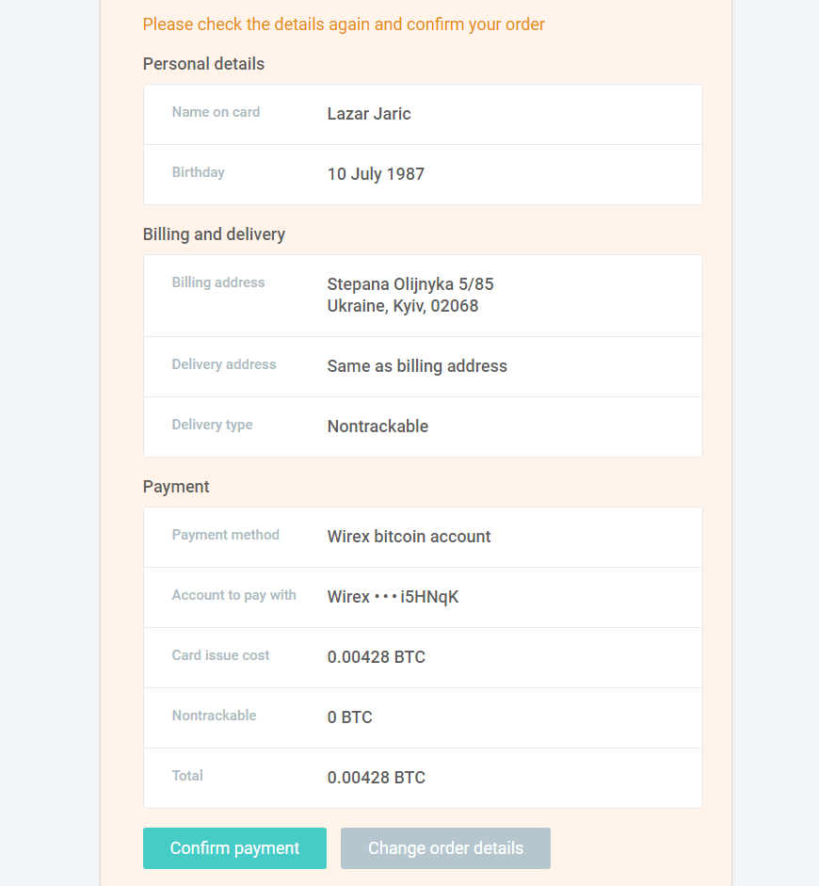Click the Nontrackable fee value 0 BTC
The width and height of the screenshot is (819, 886).
349,717
